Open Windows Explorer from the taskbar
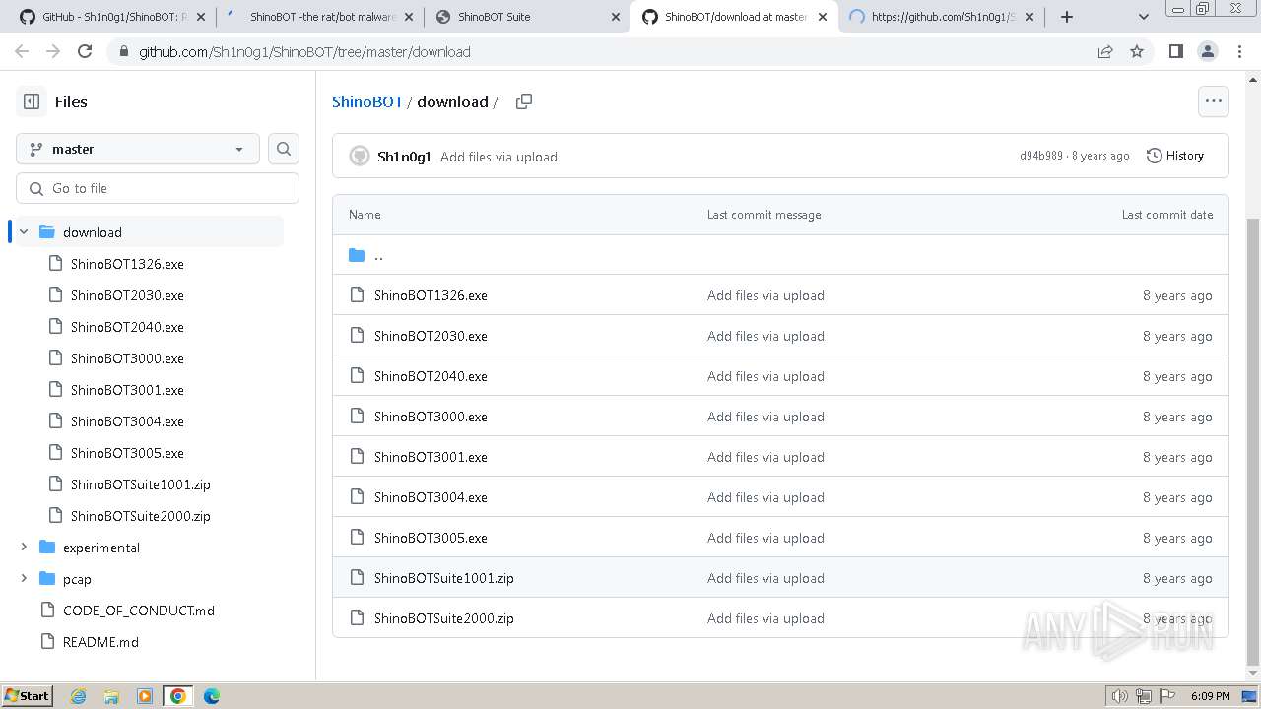Screen dimensions: 1261x709 pyautogui.click(x=111, y=696)
